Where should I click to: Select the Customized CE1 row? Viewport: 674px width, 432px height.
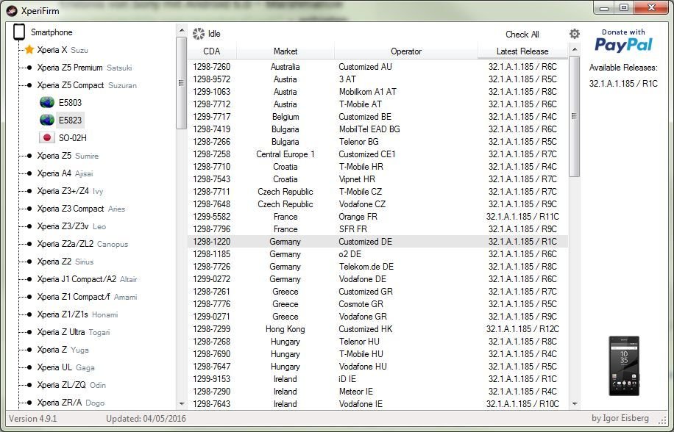377,154
